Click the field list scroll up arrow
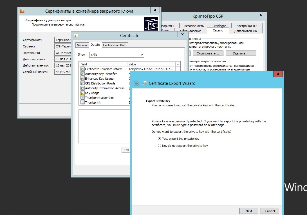The width and height of the screenshot is (307, 215). coord(178,65)
